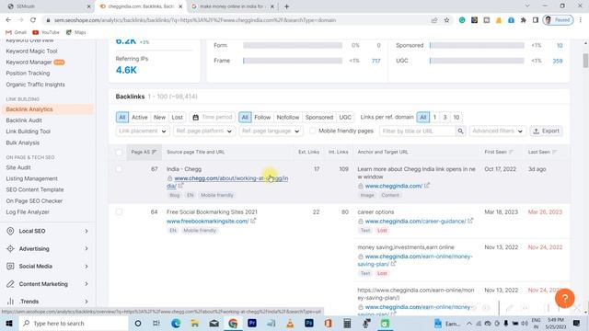Open the Calculator app on the taskbar
589x331 pixels.
click(347, 323)
